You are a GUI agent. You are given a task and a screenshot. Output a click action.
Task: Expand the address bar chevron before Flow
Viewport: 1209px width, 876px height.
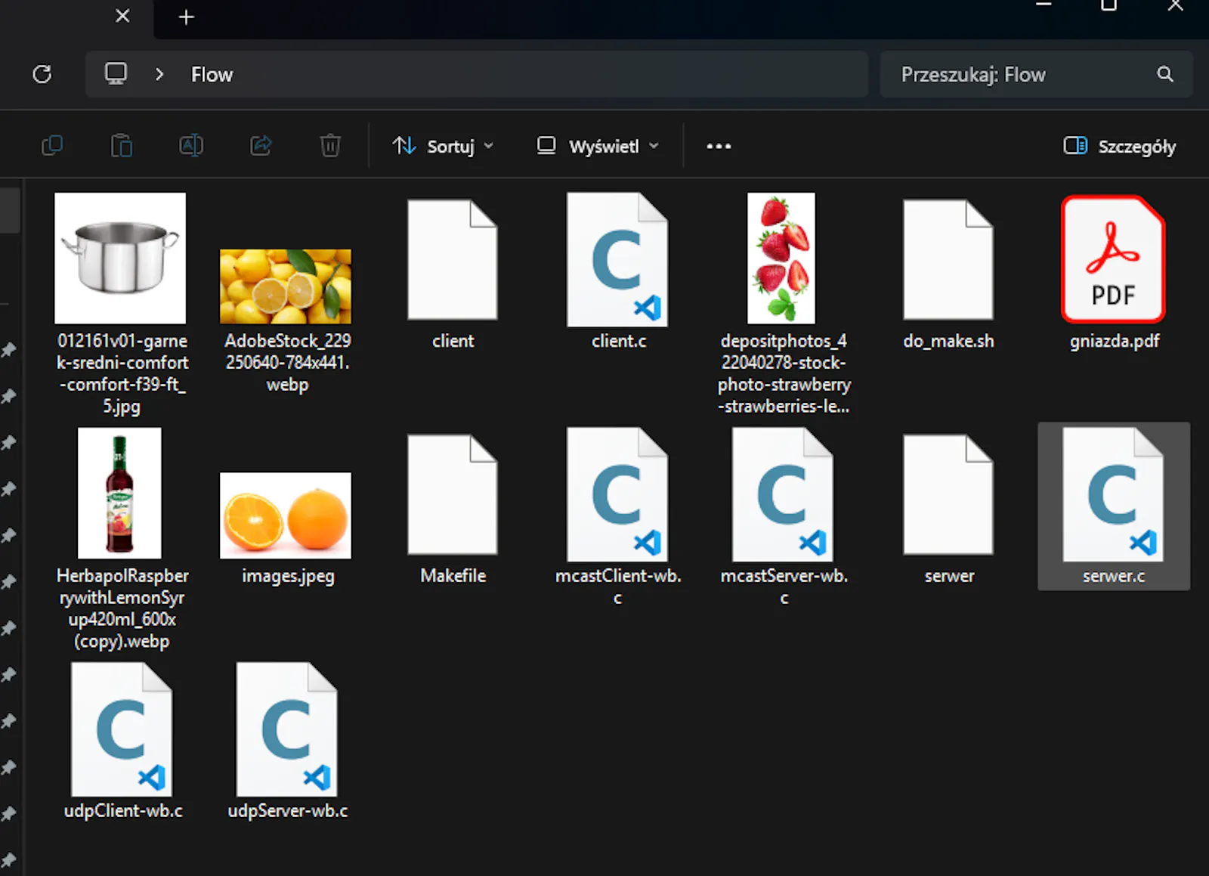159,74
